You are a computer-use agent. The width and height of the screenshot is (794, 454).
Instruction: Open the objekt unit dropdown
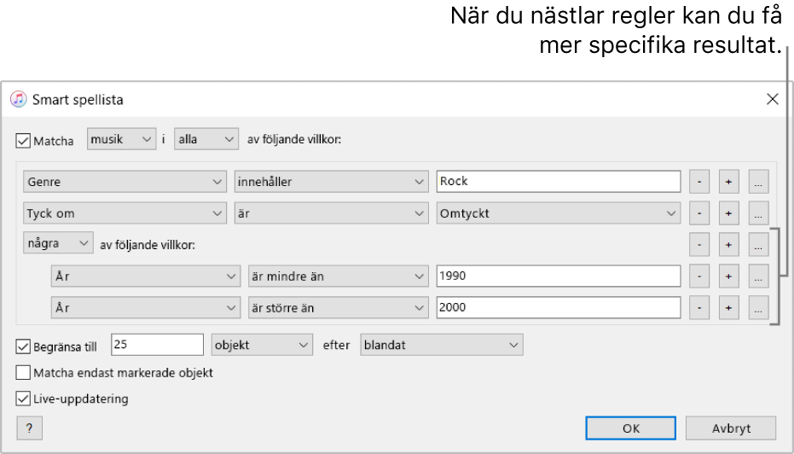[262, 345]
